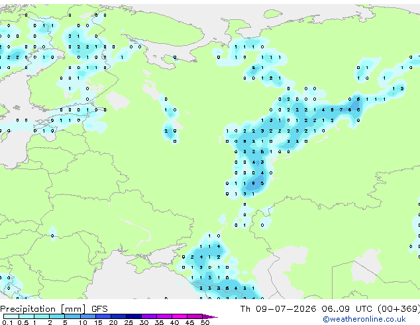Viewport: 420px width, 325px height.
Task: Click the '06..09 UTC' time range text
Action: coord(347,309)
